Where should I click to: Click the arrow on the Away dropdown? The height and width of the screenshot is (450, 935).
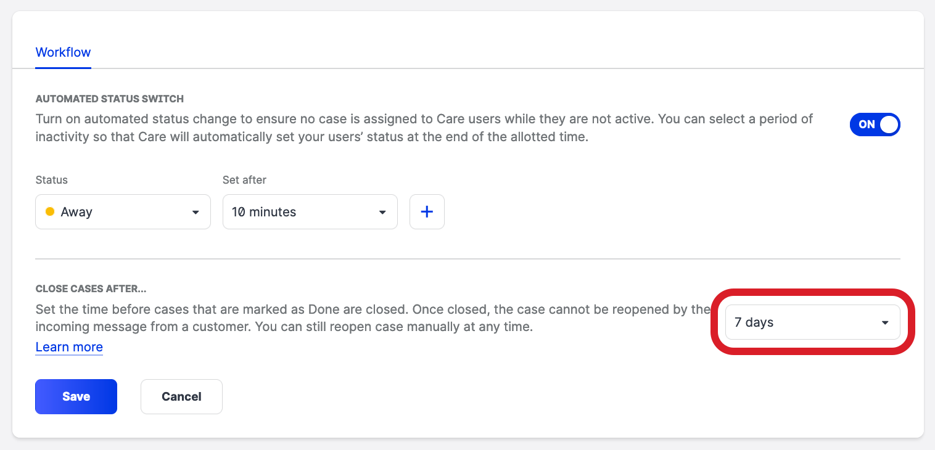click(196, 212)
